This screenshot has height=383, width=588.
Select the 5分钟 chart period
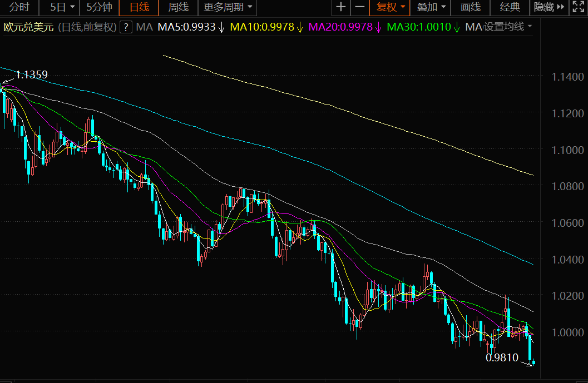[x=100, y=7]
